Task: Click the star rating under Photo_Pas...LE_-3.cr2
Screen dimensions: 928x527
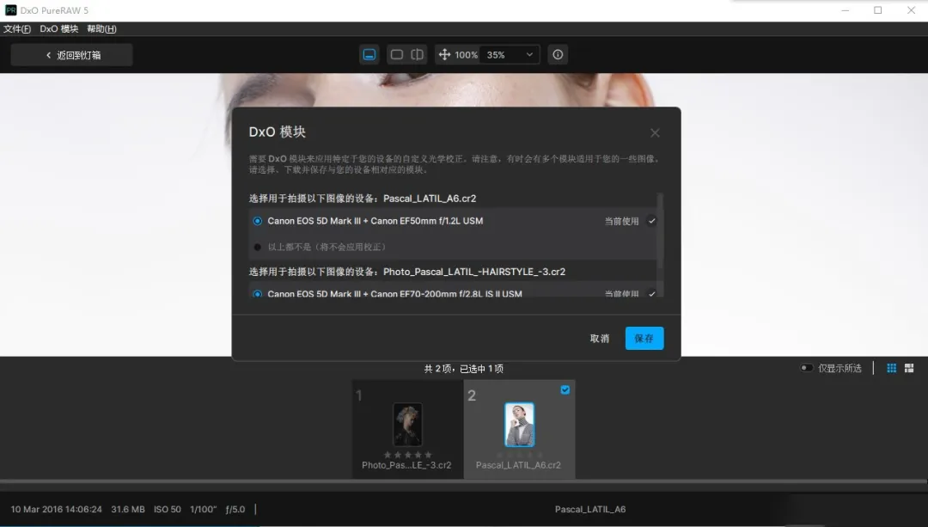Action: 407,455
